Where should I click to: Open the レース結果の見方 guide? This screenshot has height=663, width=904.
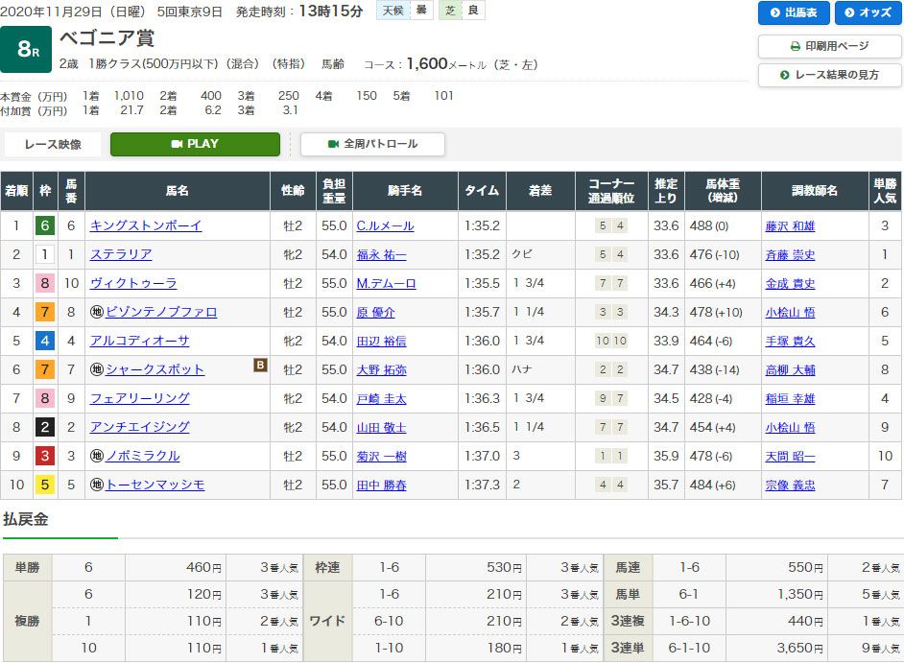coord(829,75)
